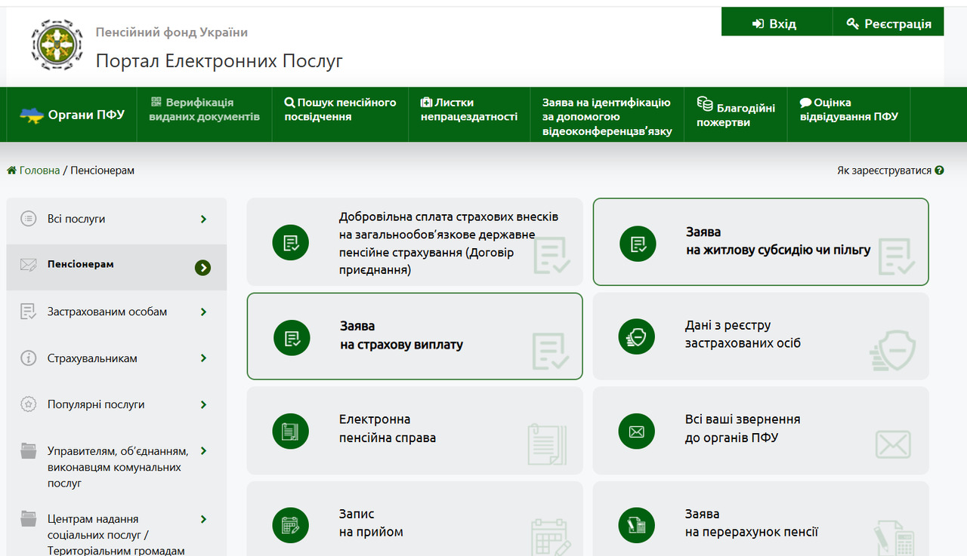This screenshot has height=556, width=967.
Task: Go to Головна breadcrumb link
Action: (x=39, y=170)
